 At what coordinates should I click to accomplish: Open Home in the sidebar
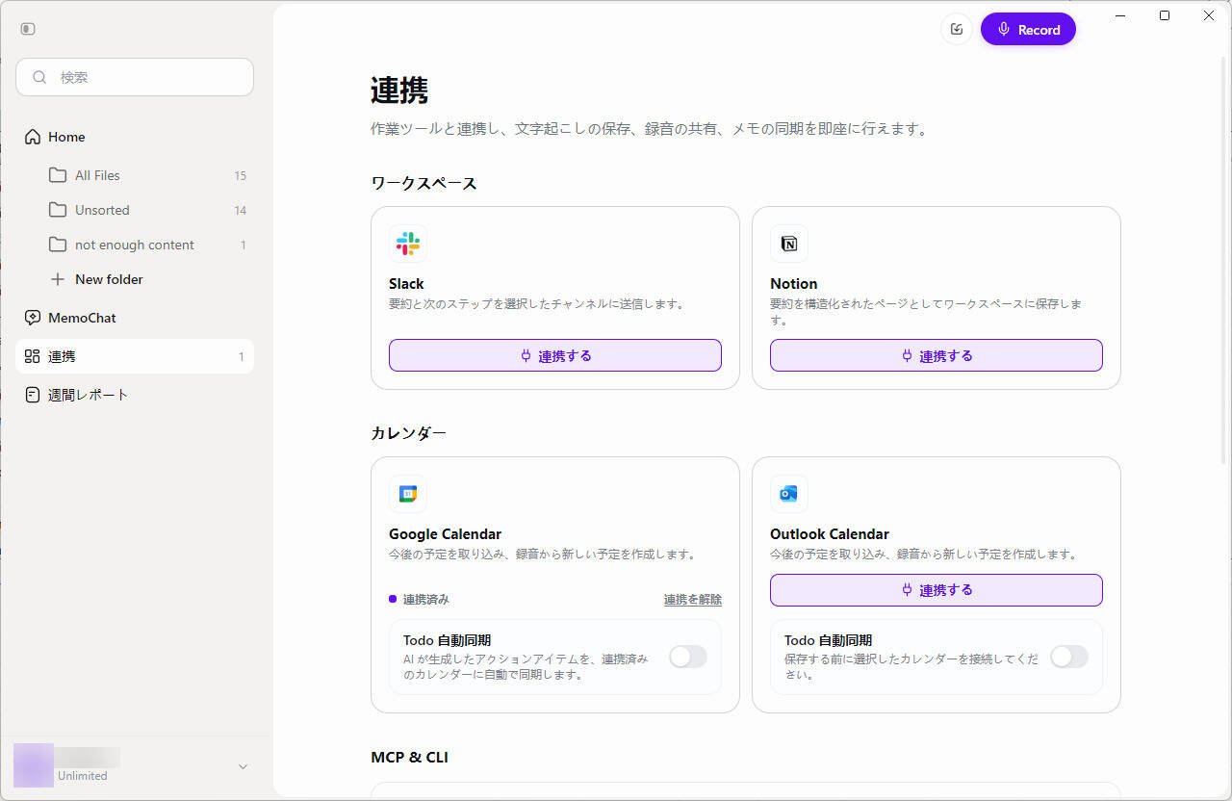click(x=135, y=137)
